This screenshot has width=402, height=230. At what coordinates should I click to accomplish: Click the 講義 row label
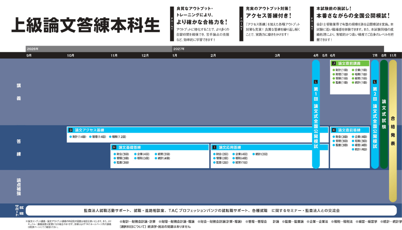tap(19, 92)
